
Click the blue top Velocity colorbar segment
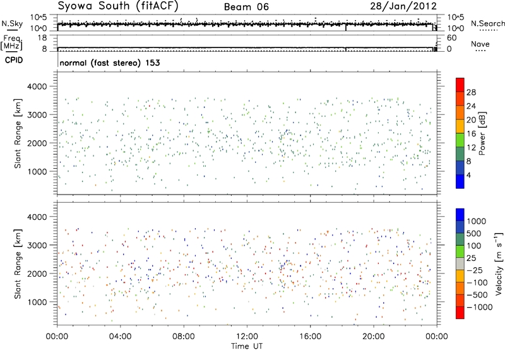pyautogui.click(x=460, y=215)
